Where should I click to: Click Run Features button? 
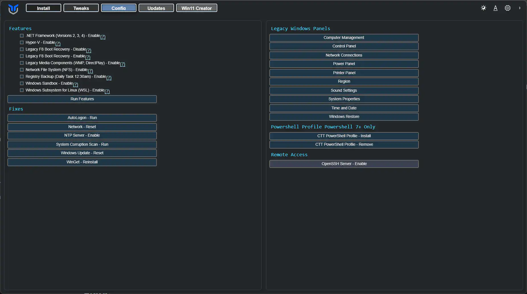click(x=82, y=99)
